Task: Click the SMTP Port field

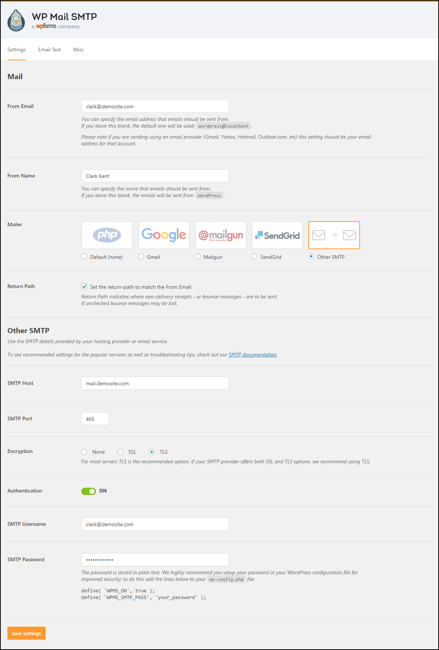Action: [x=95, y=419]
